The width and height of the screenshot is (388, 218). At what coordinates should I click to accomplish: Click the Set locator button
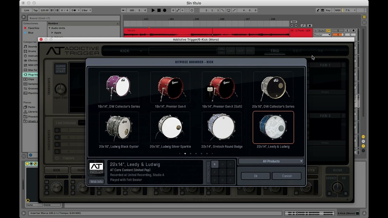coord(294,22)
